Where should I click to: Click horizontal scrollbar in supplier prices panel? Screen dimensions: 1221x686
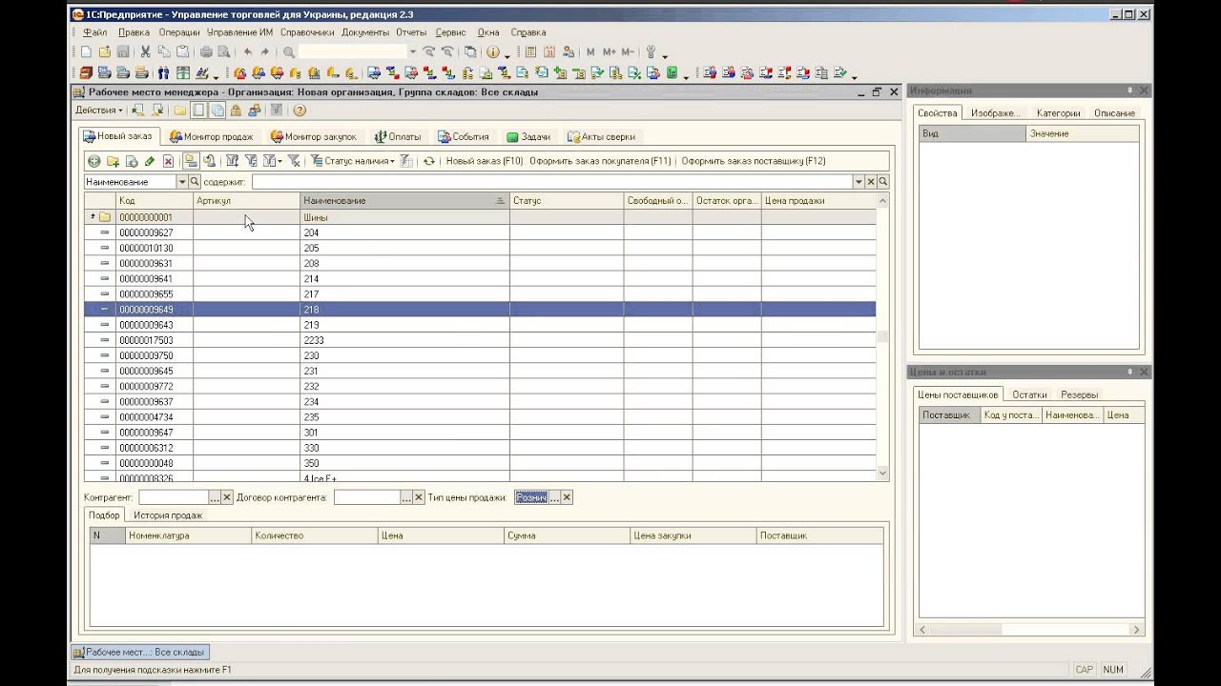(x=1028, y=629)
